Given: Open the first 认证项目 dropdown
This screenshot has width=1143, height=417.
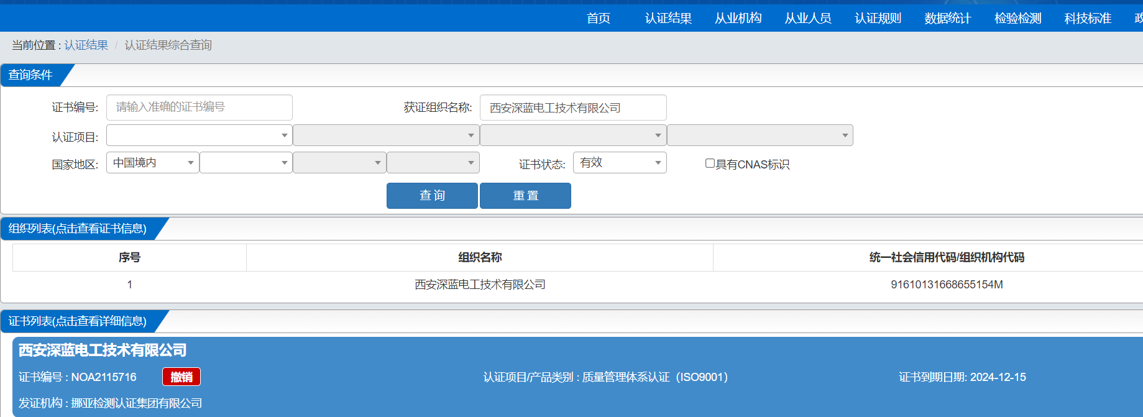Looking at the screenshot, I should (200, 135).
